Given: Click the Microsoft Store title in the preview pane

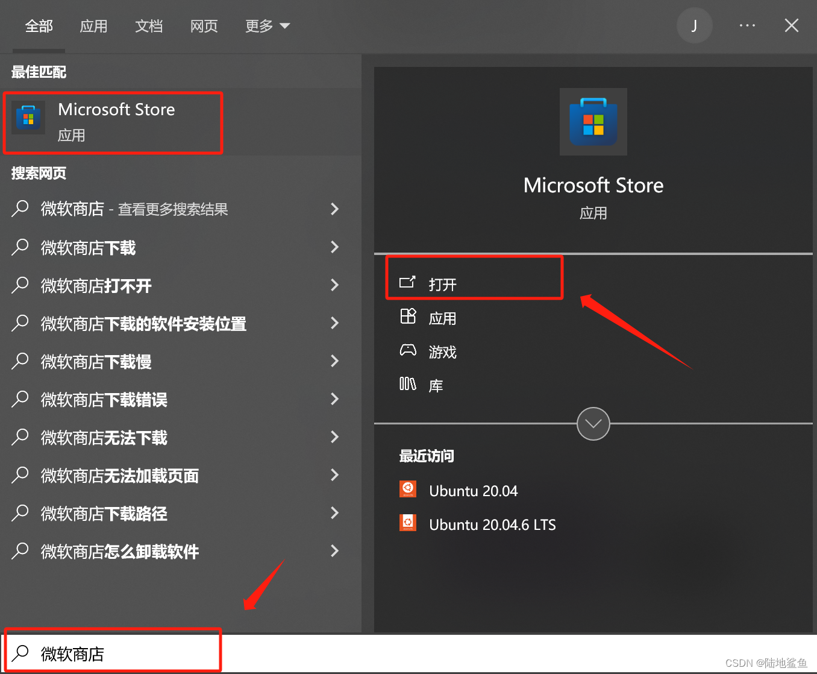Looking at the screenshot, I should 593,185.
